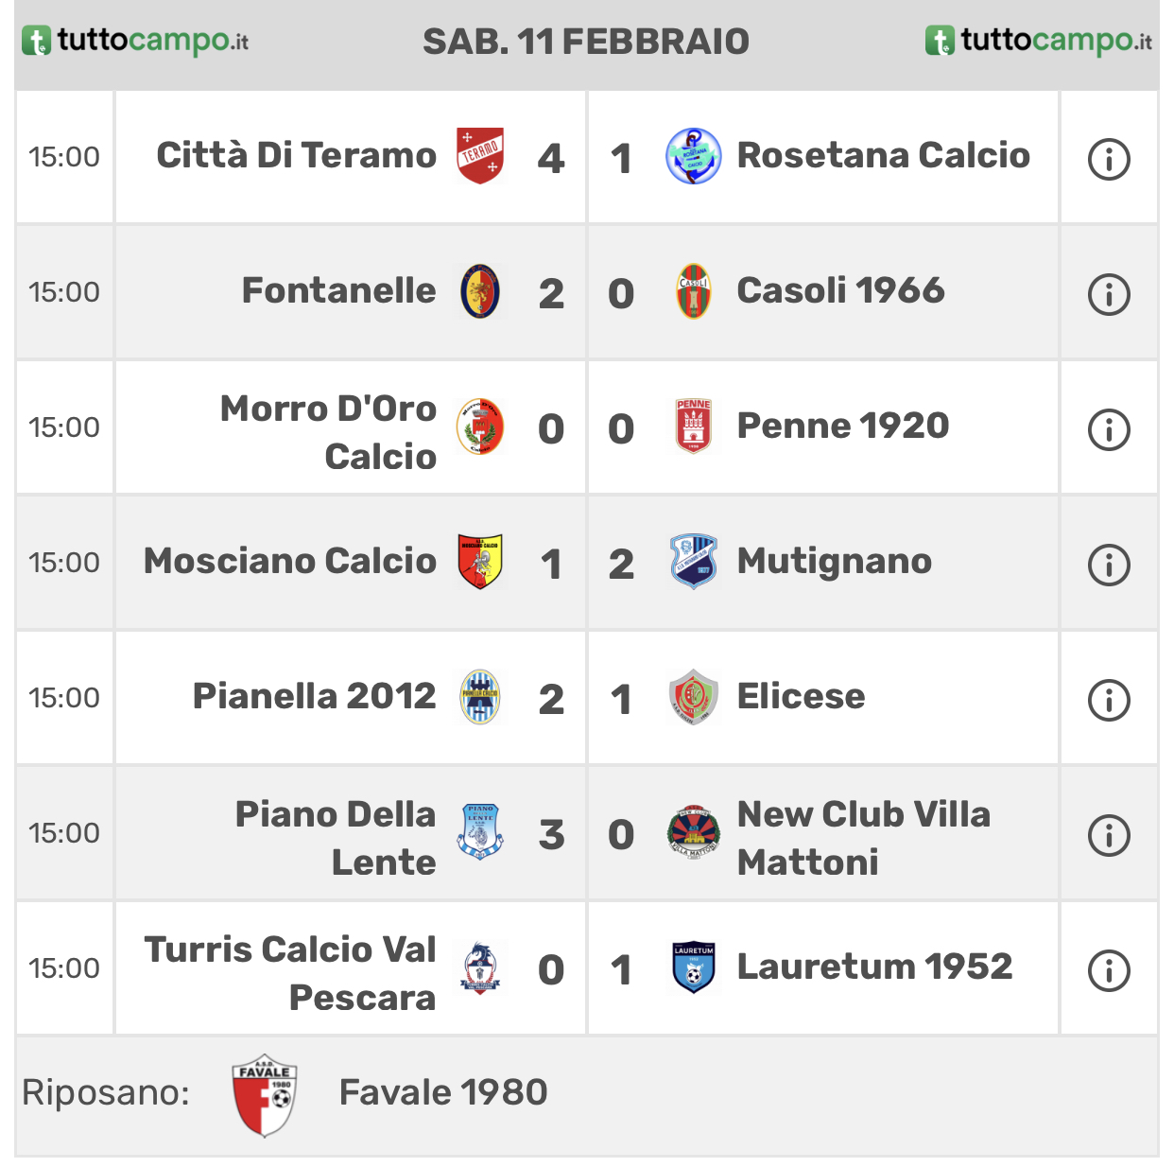Click the Favale 1980 shield logo
The width and height of the screenshot is (1174, 1167).
click(x=265, y=1095)
